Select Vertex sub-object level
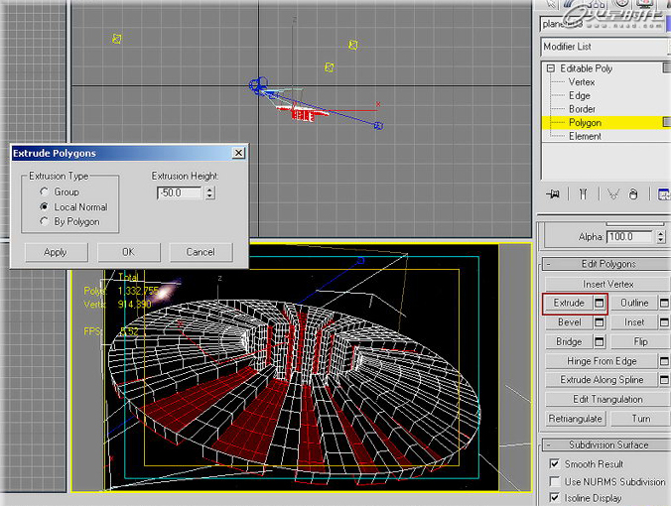The height and width of the screenshot is (506, 671). tap(582, 82)
